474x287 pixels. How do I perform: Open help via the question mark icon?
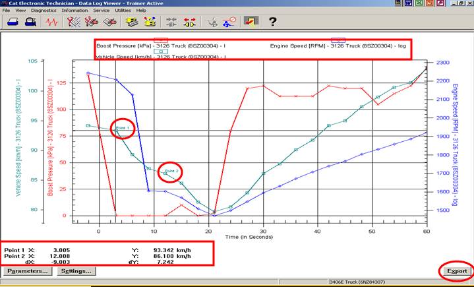pos(272,22)
